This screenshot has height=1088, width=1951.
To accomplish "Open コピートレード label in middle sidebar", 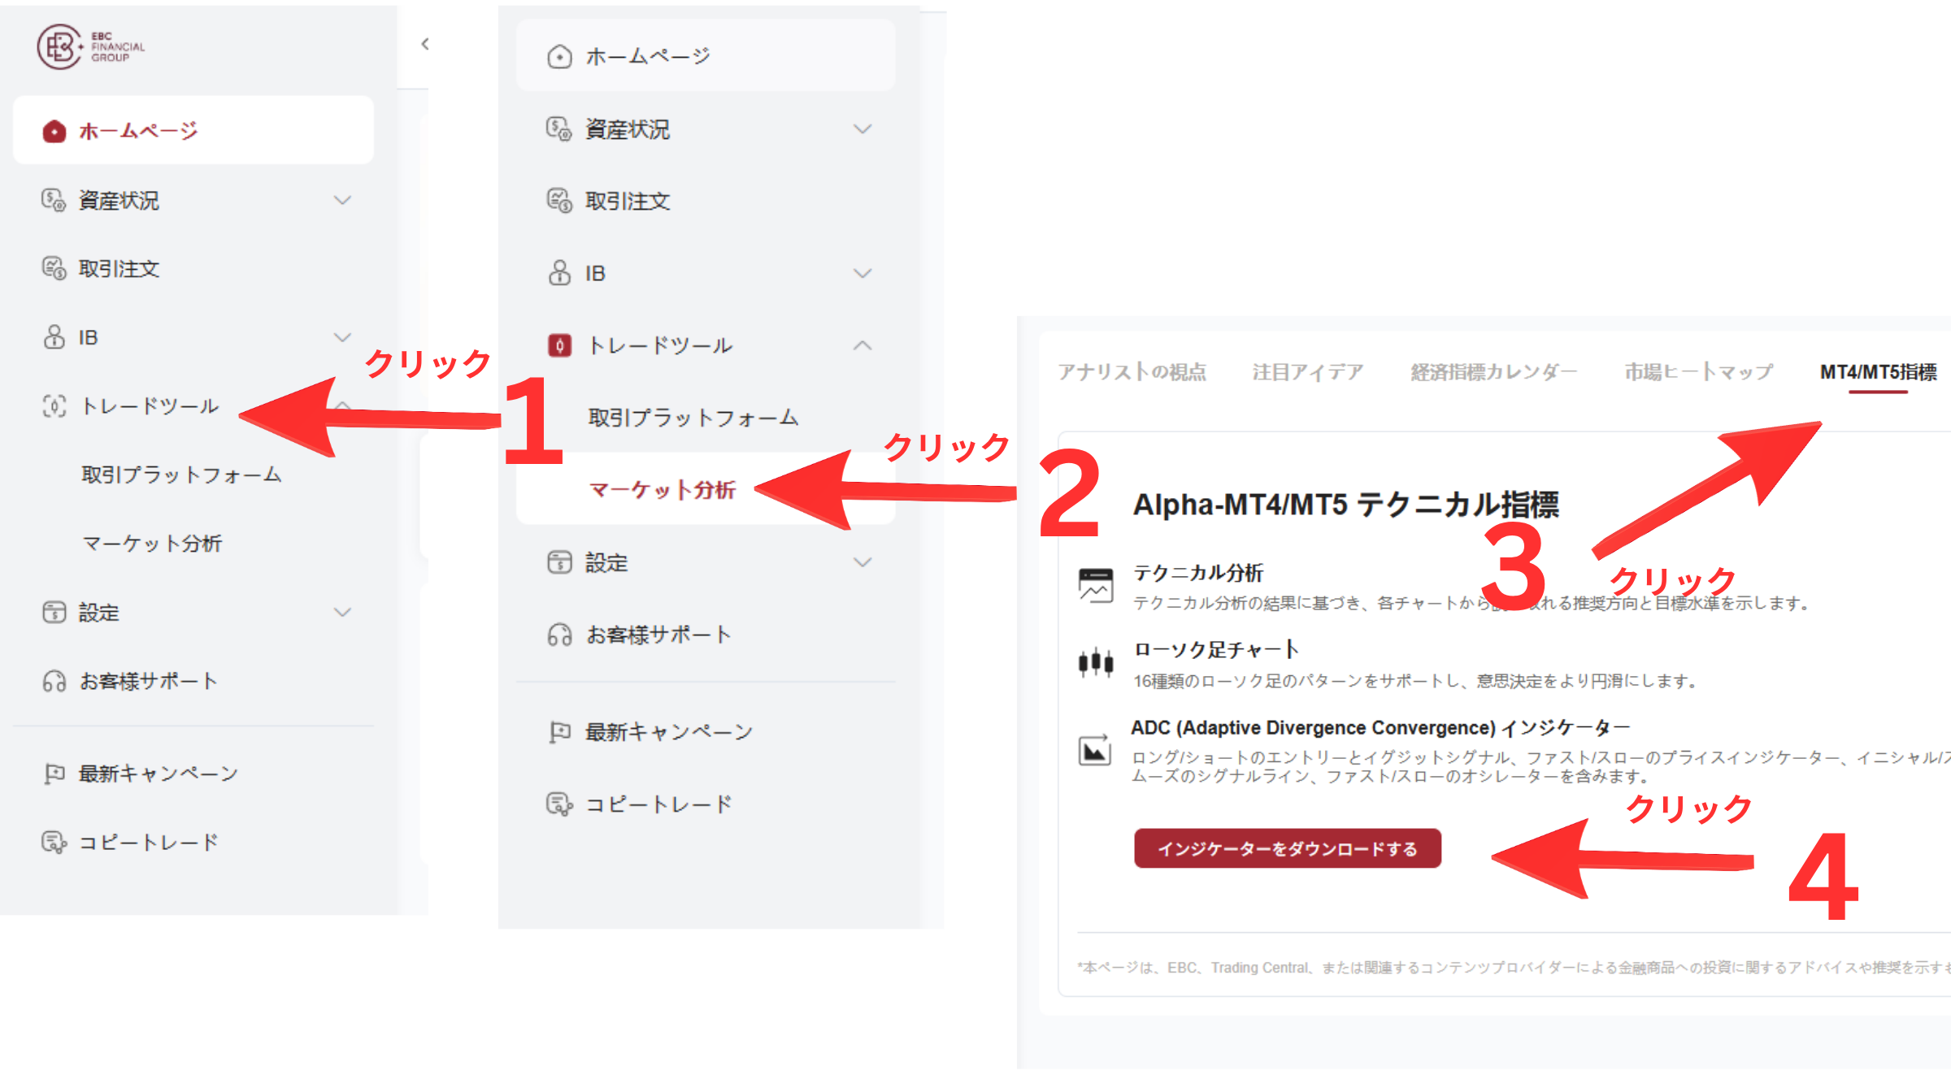I will click(659, 804).
